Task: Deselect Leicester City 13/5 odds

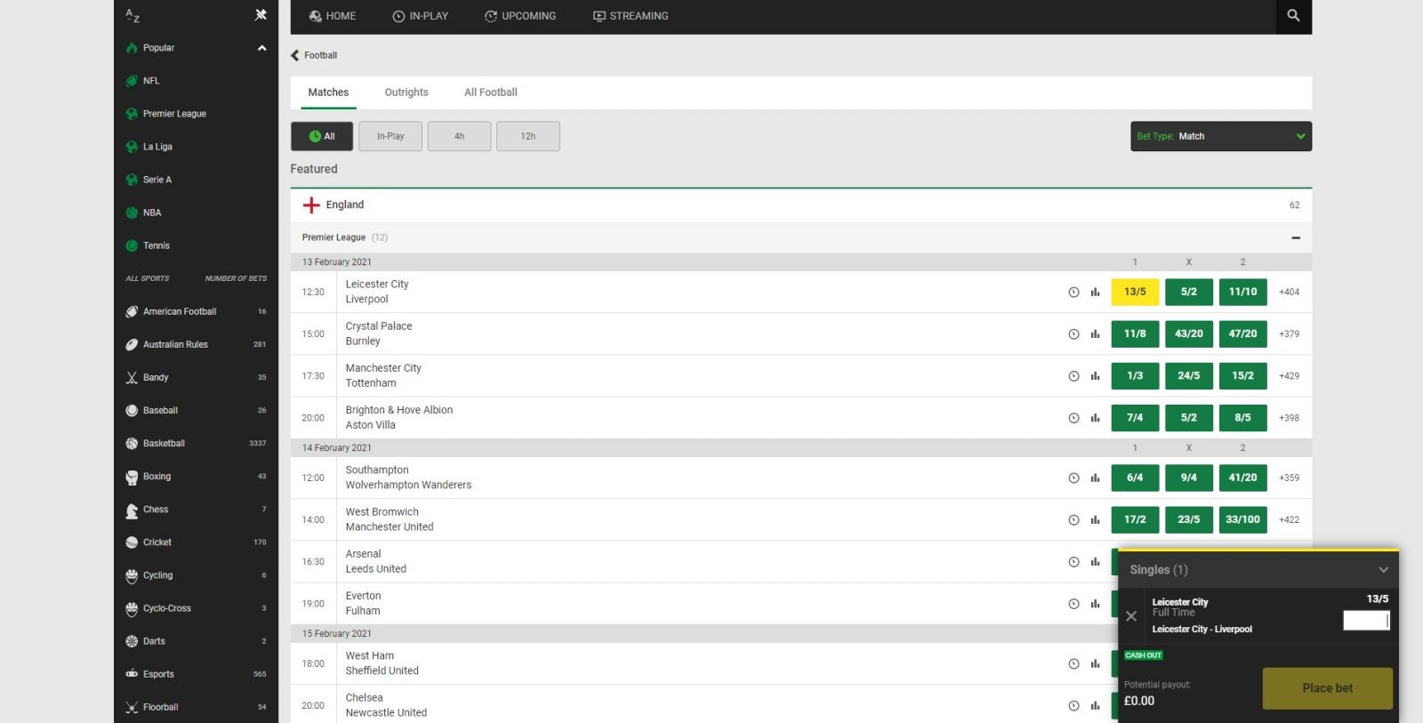Action: click(1135, 292)
